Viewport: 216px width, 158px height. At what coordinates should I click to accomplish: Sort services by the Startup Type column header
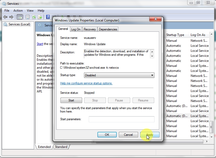(x=177, y=35)
